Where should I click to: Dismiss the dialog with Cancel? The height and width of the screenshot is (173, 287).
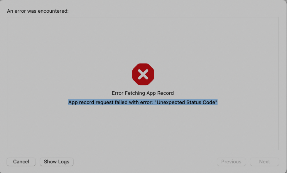coord(21,162)
